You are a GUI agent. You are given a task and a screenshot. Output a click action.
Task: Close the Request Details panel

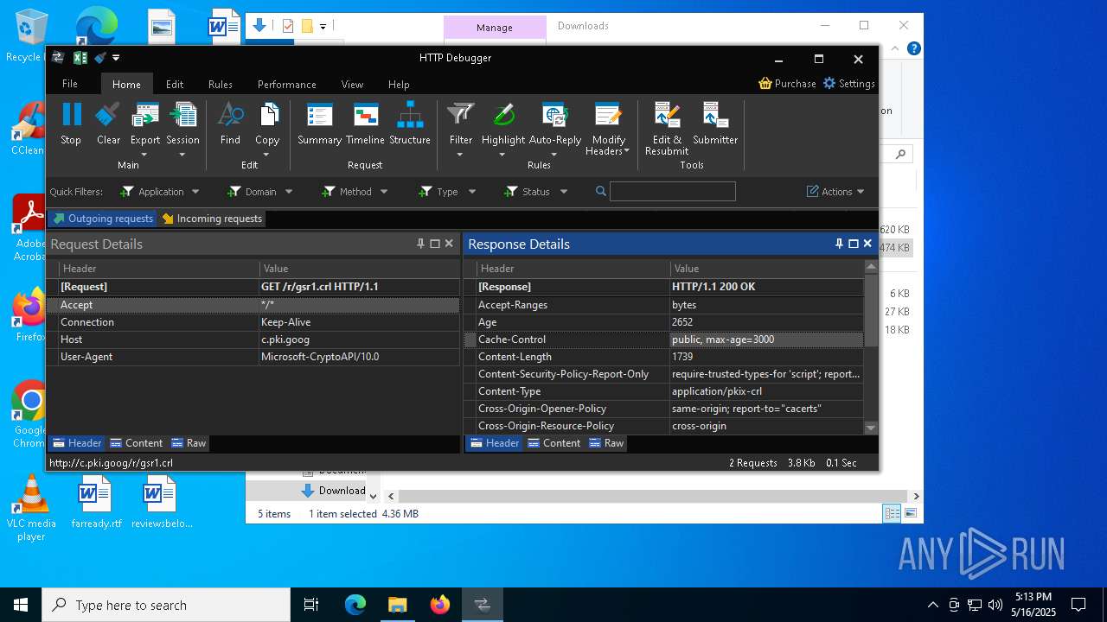(449, 244)
